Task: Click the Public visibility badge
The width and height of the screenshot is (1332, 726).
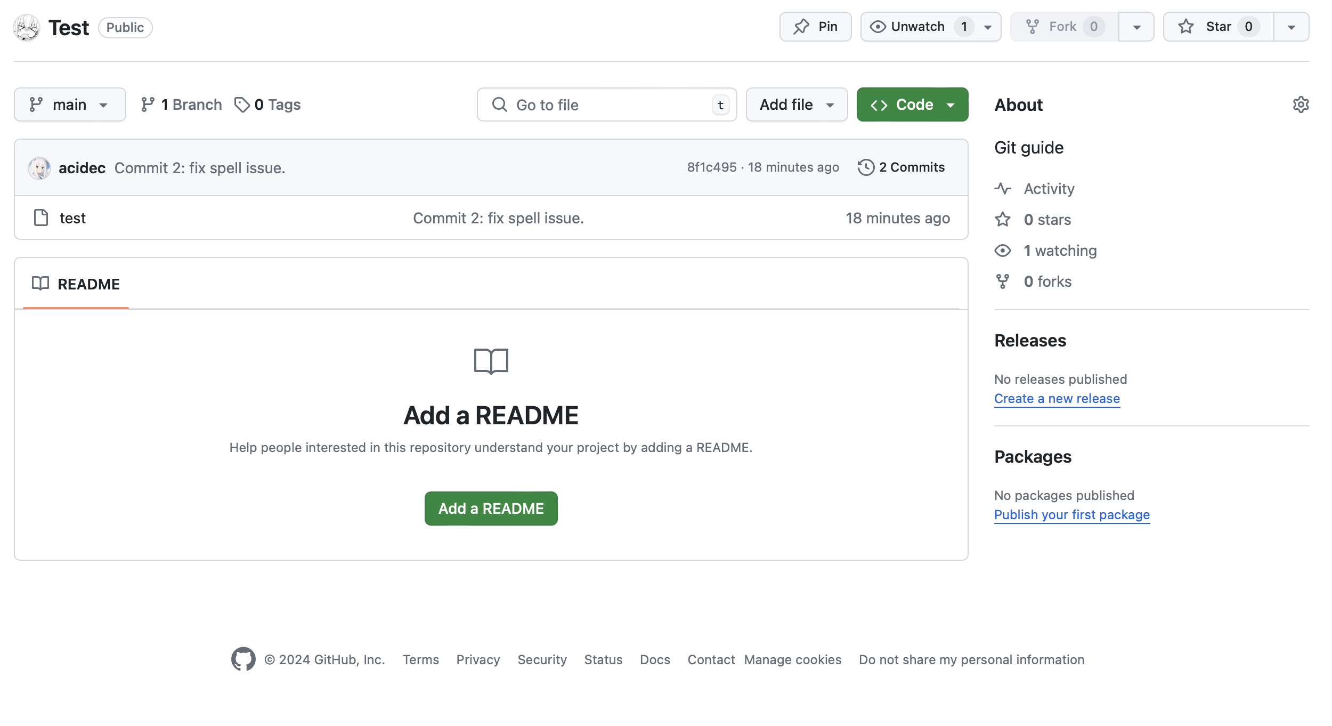Action: [125, 28]
